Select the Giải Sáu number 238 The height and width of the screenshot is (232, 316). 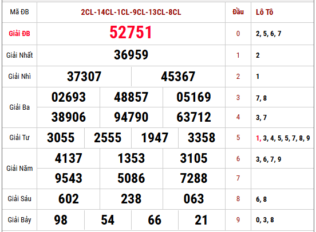click(131, 199)
